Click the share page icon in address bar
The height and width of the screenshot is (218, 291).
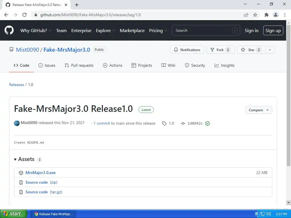[246, 15]
